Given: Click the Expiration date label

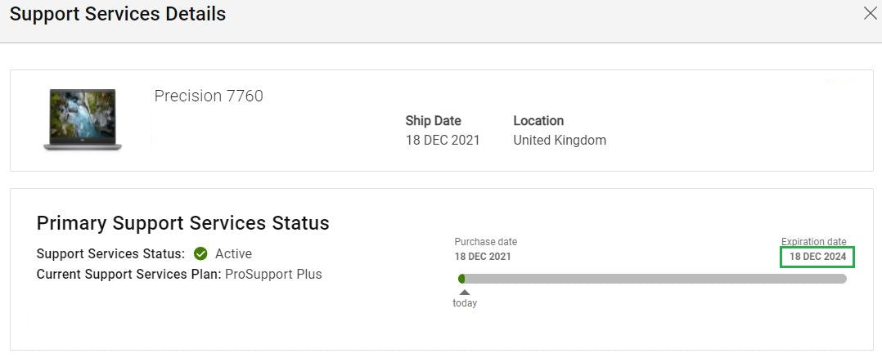Looking at the screenshot, I should (x=813, y=242).
